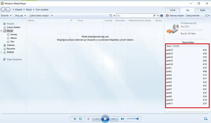Image resolution: width=211 pixels, height=123 pixels.
Task: Open the view options icon
Action: (111, 15)
